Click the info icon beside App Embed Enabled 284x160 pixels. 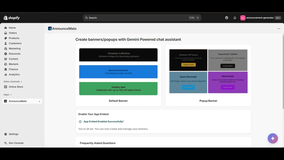pyautogui.click(x=80, y=122)
